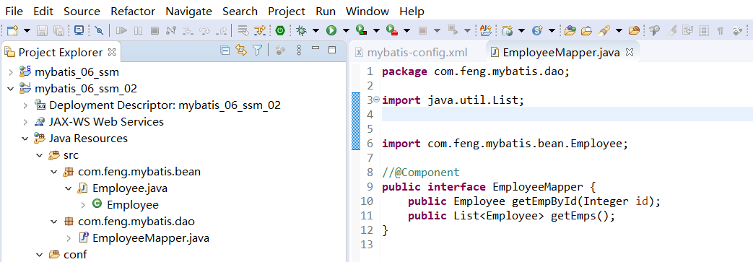Close the Project Explorer view tab
753x262 pixels.
pyautogui.click(x=111, y=51)
